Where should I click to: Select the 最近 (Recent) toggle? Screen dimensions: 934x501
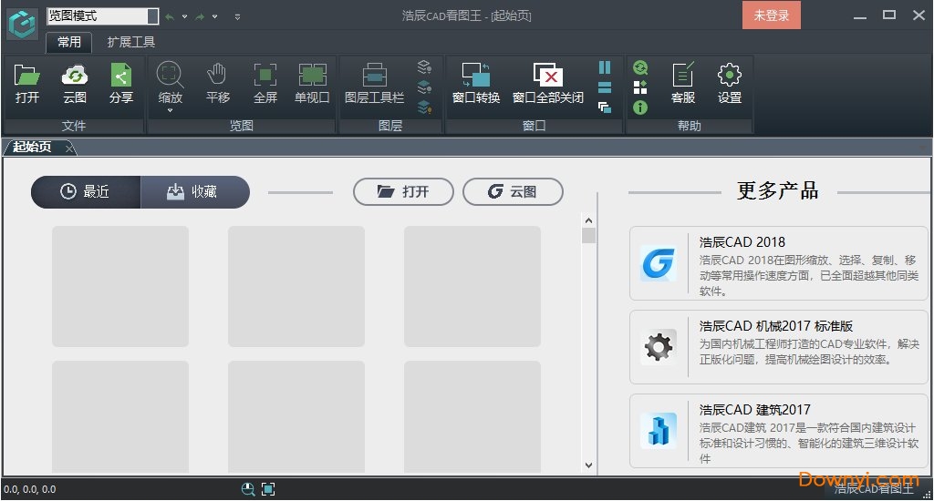pyautogui.click(x=86, y=192)
